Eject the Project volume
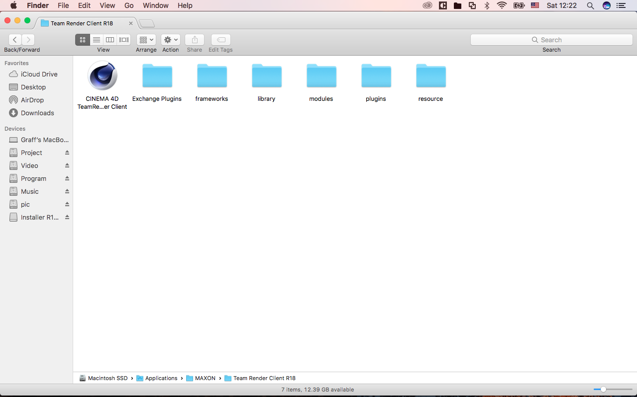The width and height of the screenshot is (637, 397). 67,153
